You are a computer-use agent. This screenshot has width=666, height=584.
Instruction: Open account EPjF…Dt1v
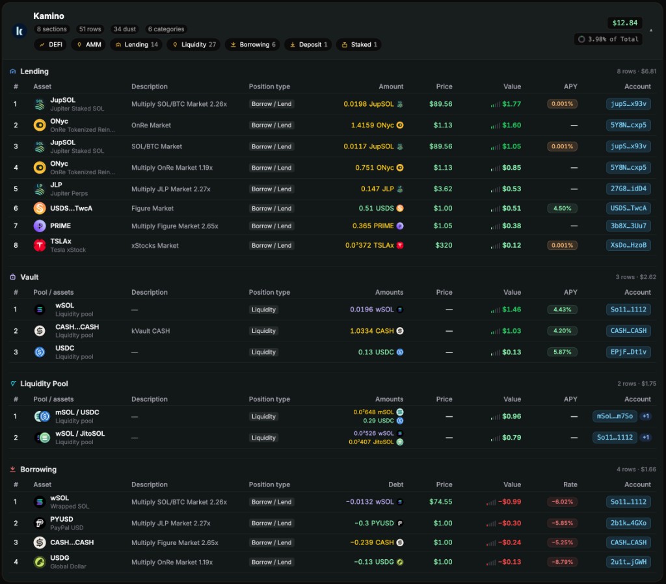pos(628,352)
